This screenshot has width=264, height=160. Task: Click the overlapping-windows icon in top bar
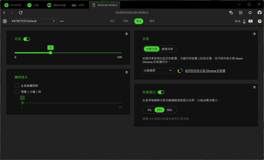pos(231,12)
